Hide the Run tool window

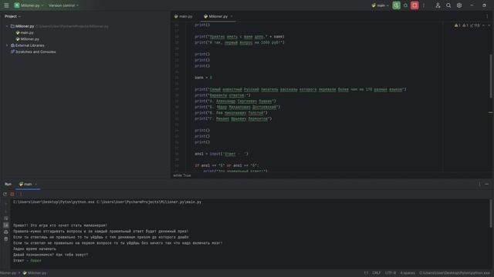(x=487, y=184)
